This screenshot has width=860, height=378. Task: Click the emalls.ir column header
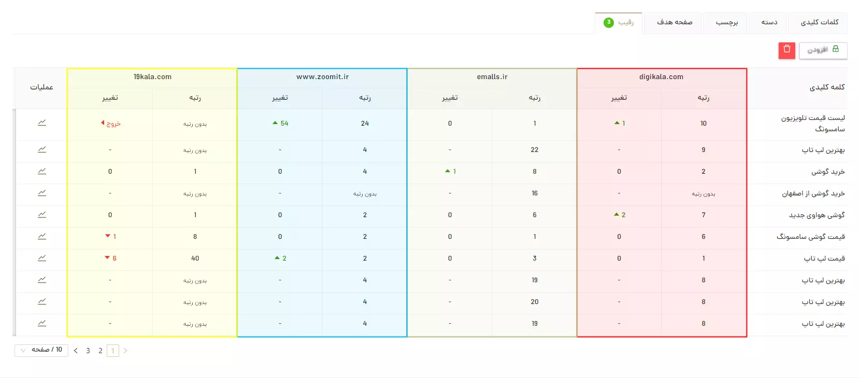point(492,77)
